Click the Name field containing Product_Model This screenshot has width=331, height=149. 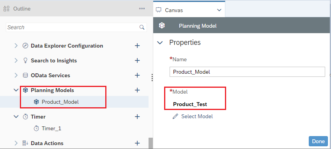click(x=247, y=72)
